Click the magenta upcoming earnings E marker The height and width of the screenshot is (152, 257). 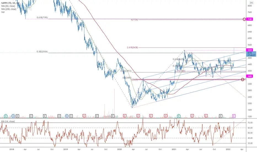coord(234,116)
